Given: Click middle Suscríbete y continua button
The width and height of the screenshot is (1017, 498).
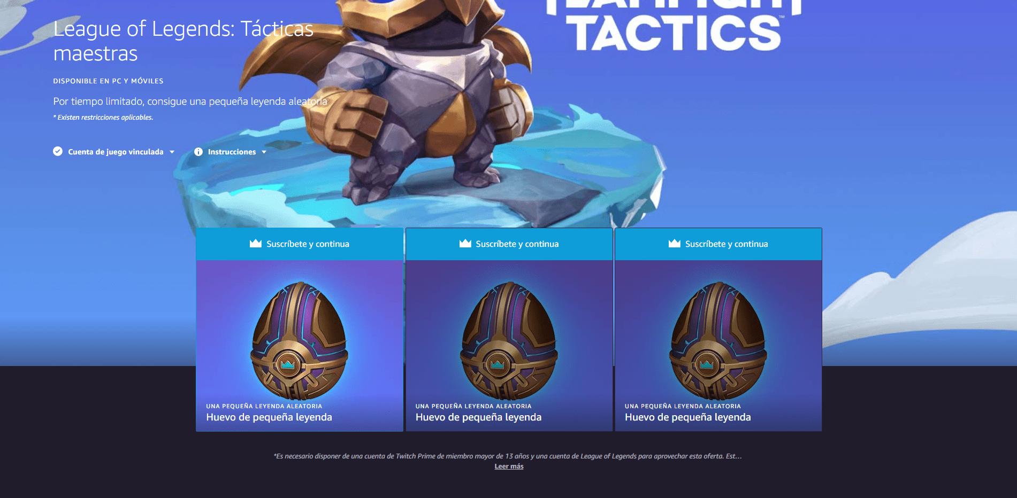Looking at the screenshot, I should click(x=509, y=244).
